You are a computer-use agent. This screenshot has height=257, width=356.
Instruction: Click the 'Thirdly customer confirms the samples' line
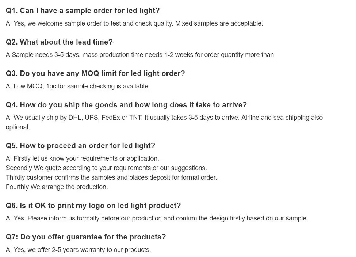click(111, 177)
